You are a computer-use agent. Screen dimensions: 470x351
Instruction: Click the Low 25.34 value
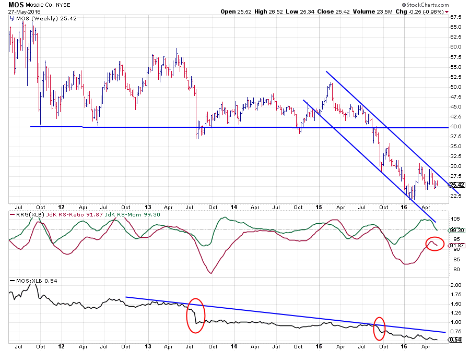300,11
